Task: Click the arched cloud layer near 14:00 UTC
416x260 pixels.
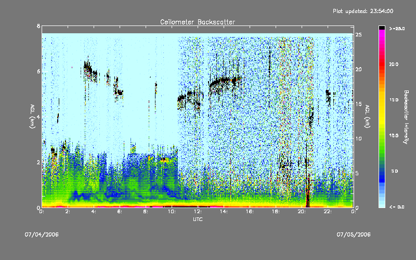Action: click(225, 84)
